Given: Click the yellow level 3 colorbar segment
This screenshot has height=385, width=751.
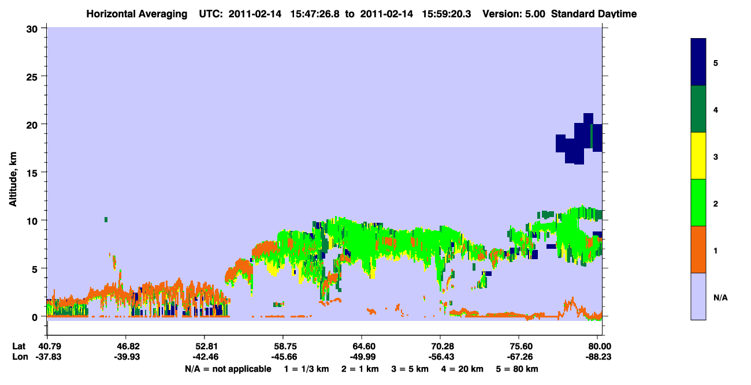Looking at the screenshot, I should point(698,156).
